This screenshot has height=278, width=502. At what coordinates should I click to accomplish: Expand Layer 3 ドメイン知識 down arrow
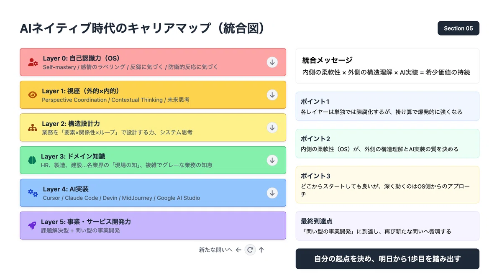[x=272, y=160]
